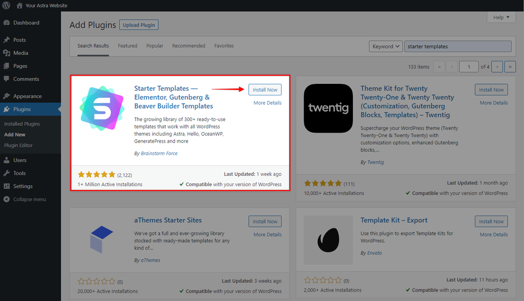This screenshot has height=301, width=524.
Task: Switch to the Popular tab
Action: coord(154,46)
